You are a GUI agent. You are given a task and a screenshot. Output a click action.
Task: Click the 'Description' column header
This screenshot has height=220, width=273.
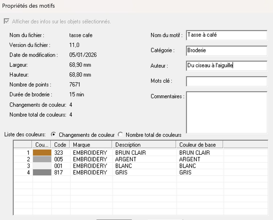pyautogui.click(x=144, y=145)
